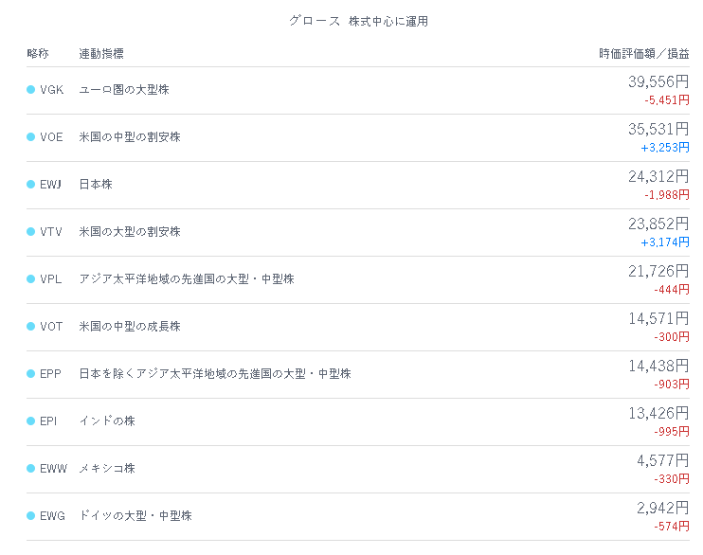Click the 略称 column header
The image size is (703, 555).
(38, 54)
